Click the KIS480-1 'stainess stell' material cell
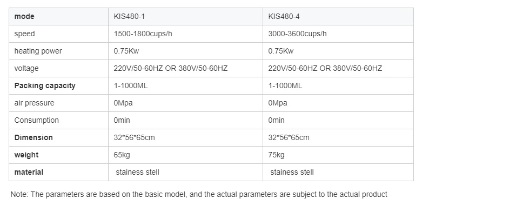This screenshot has height=205, width=516. pos(185,172)
